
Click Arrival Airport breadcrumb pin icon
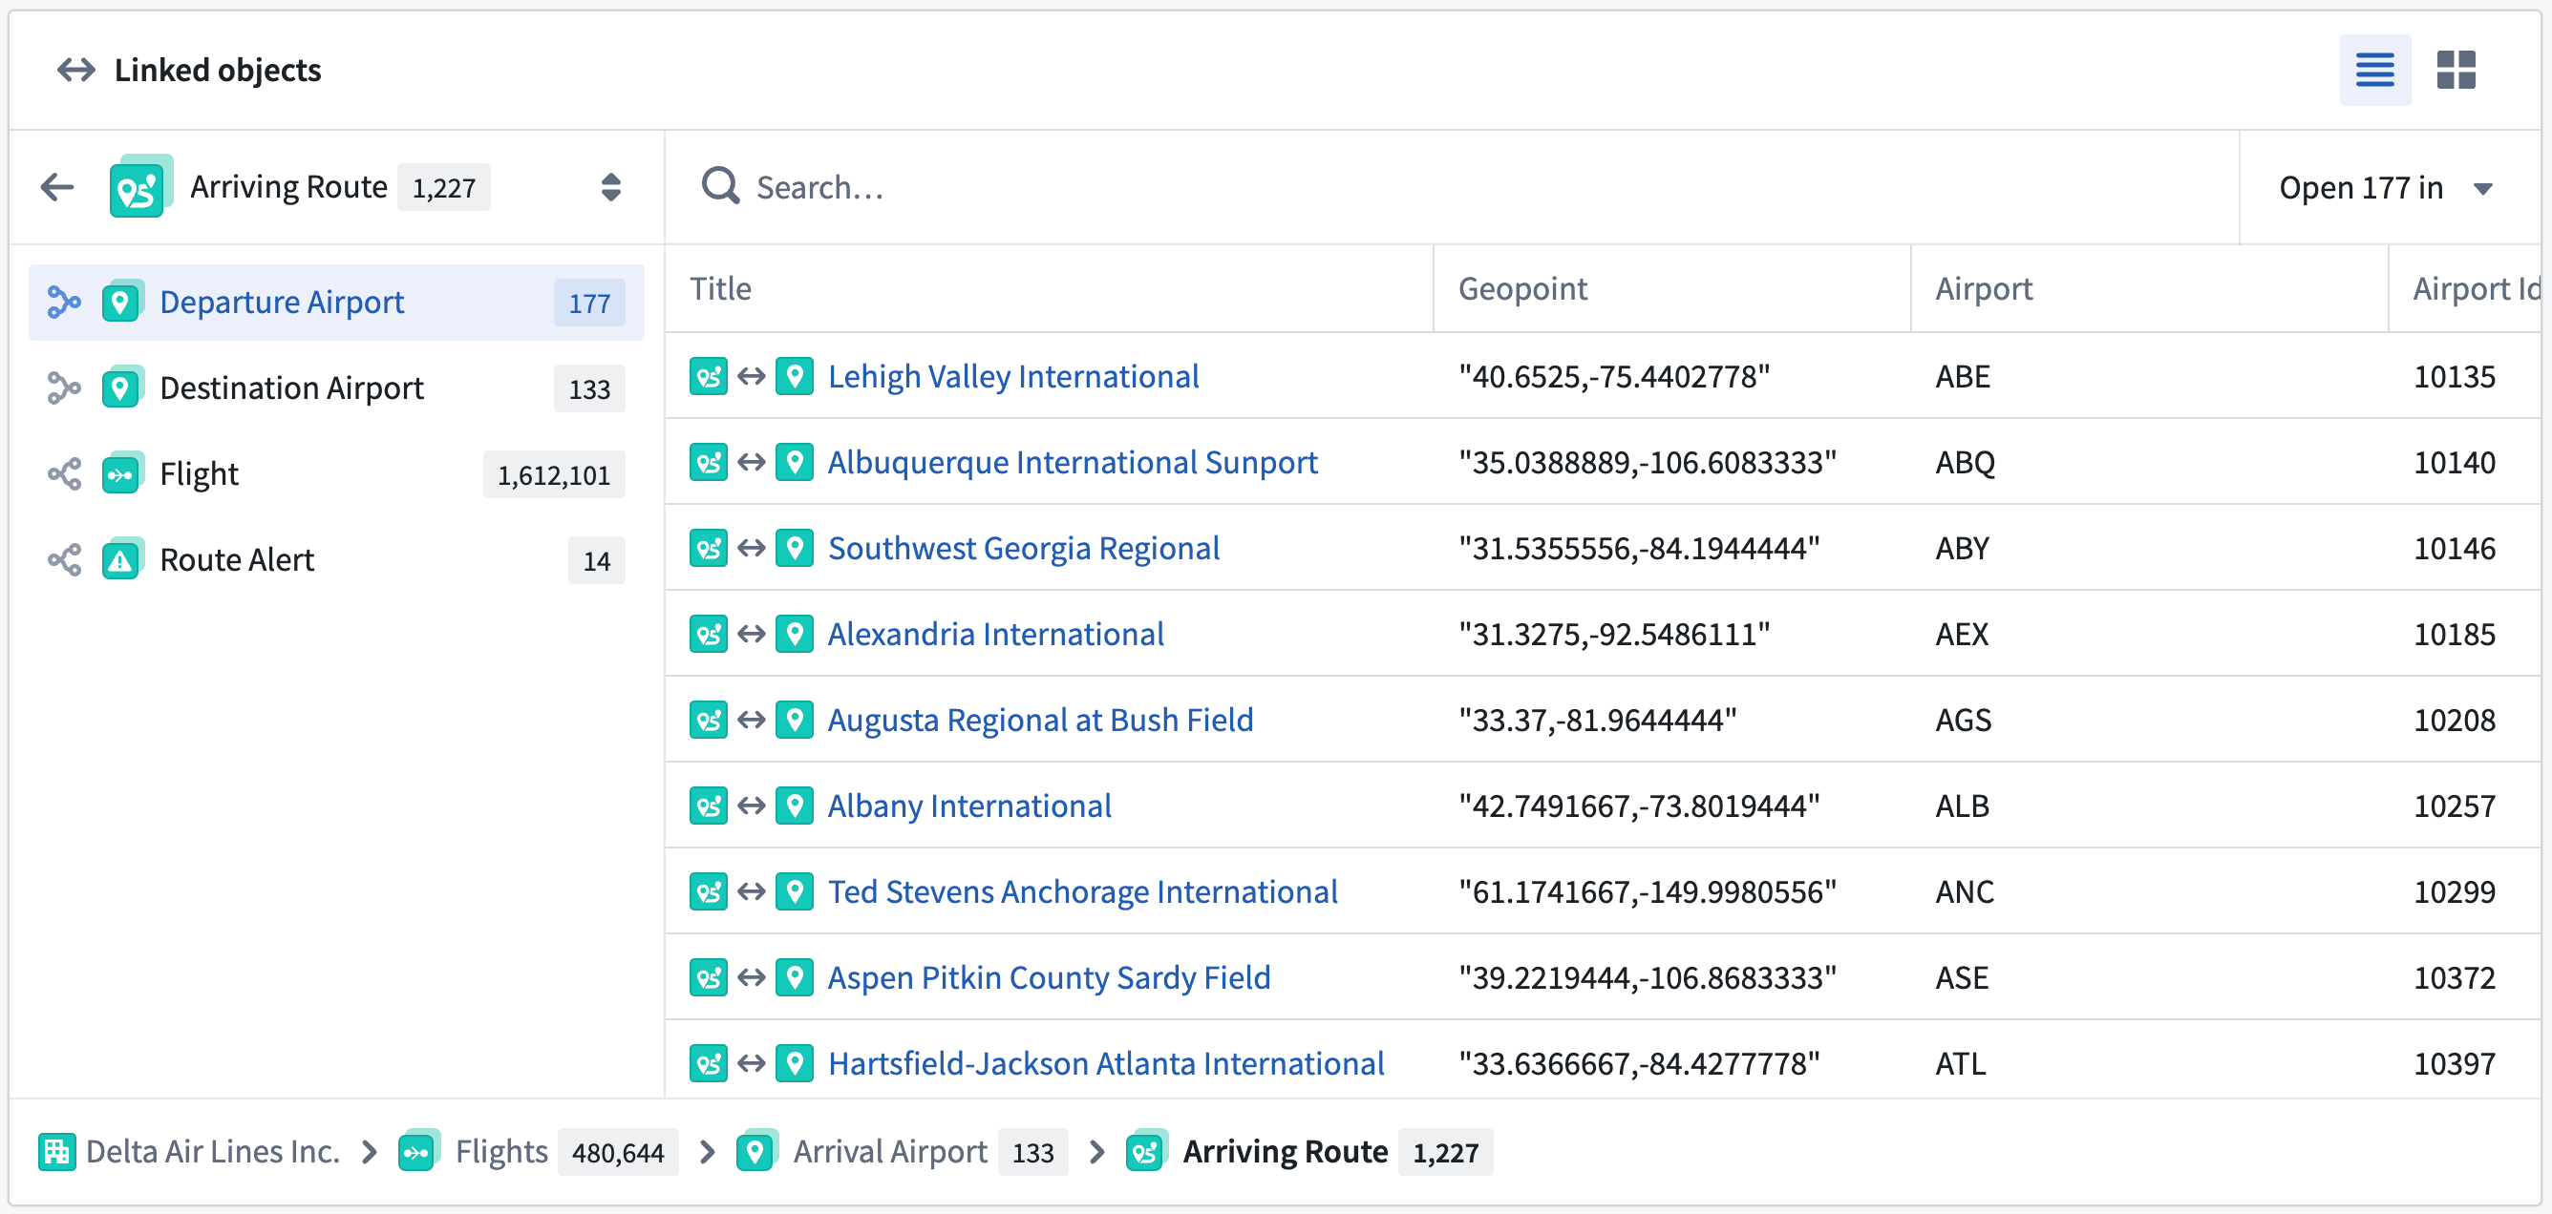click(755, 1152)
